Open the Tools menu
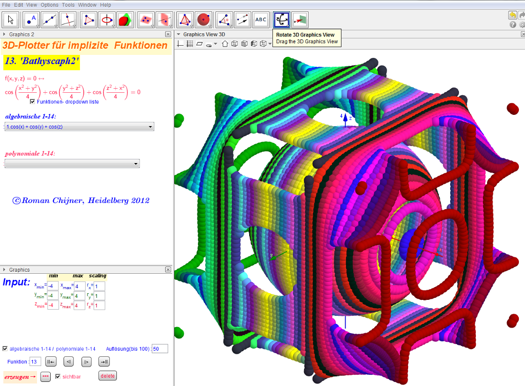 [68, 5]
